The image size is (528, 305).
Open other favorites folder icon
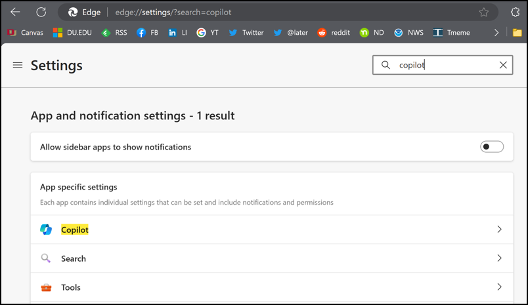click(517, 33)
